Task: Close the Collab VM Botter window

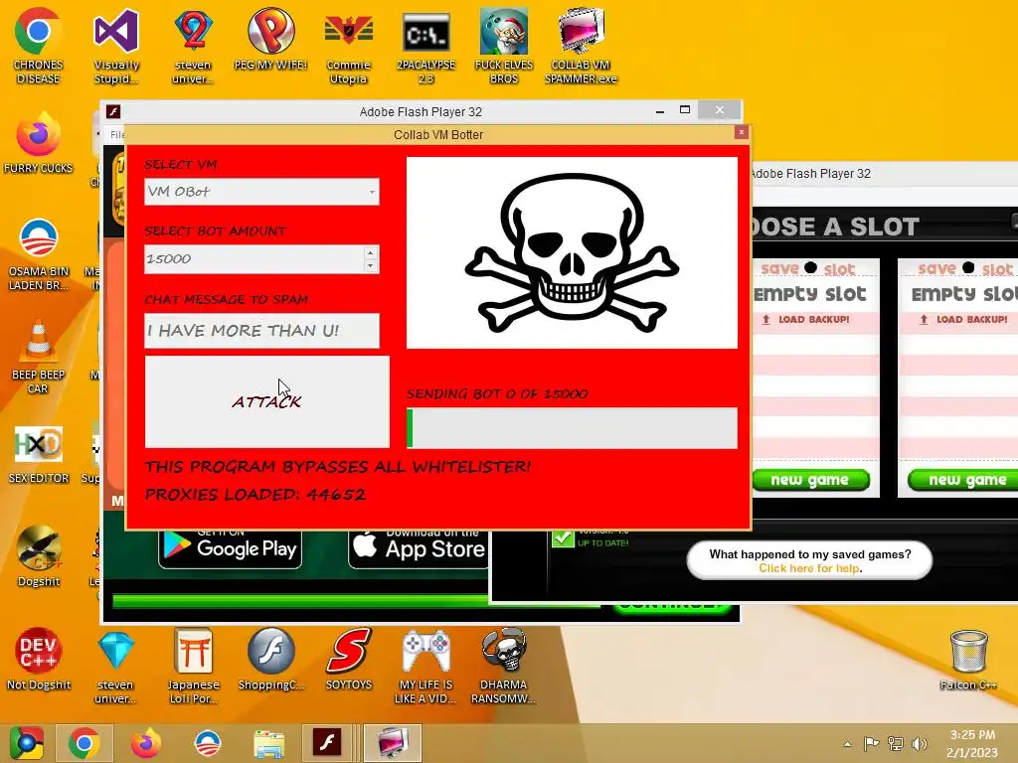Action: 742,132
